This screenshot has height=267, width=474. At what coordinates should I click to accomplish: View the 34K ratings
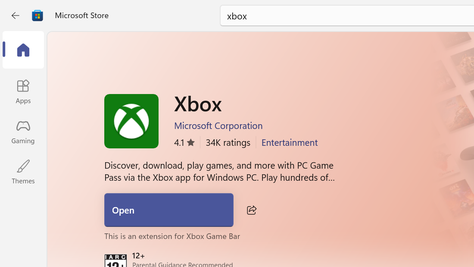coord(228,143)
